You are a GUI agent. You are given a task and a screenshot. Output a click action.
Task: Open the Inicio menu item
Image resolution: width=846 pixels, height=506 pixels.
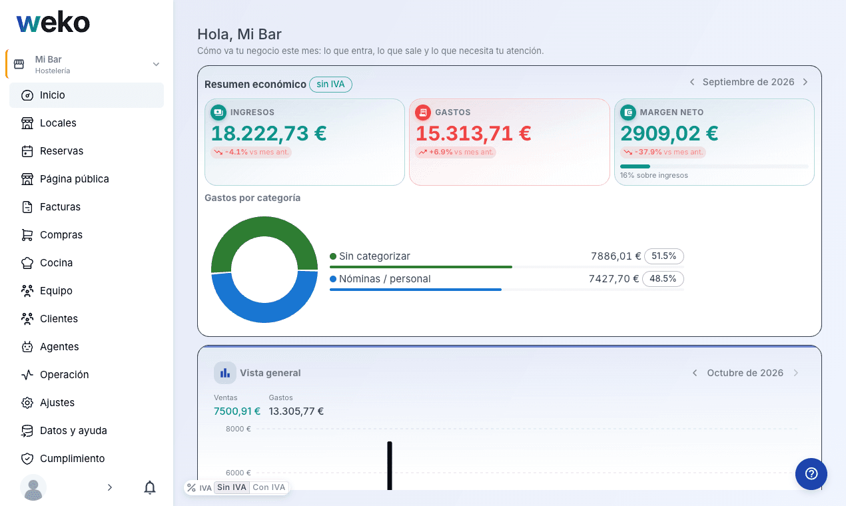tap(87, 95)
